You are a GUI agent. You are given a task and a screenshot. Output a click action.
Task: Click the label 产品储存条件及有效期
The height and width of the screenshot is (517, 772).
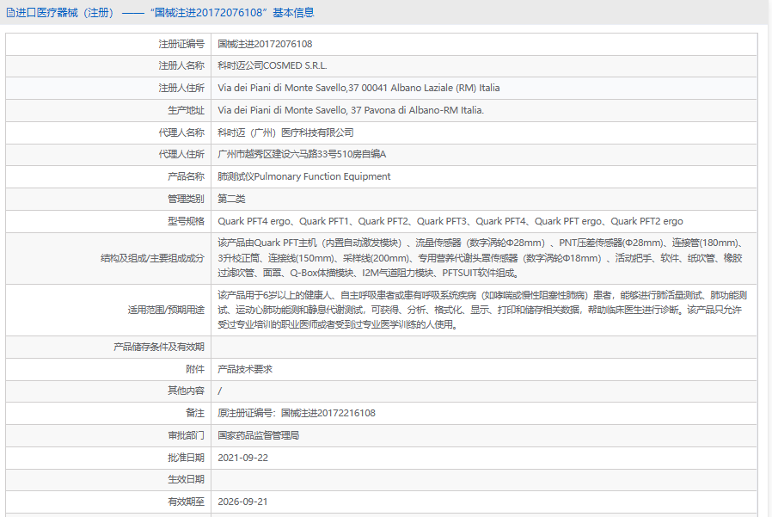click(158, 347)
